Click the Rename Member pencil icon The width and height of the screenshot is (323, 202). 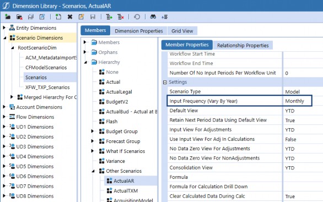(x=81, y=17)
